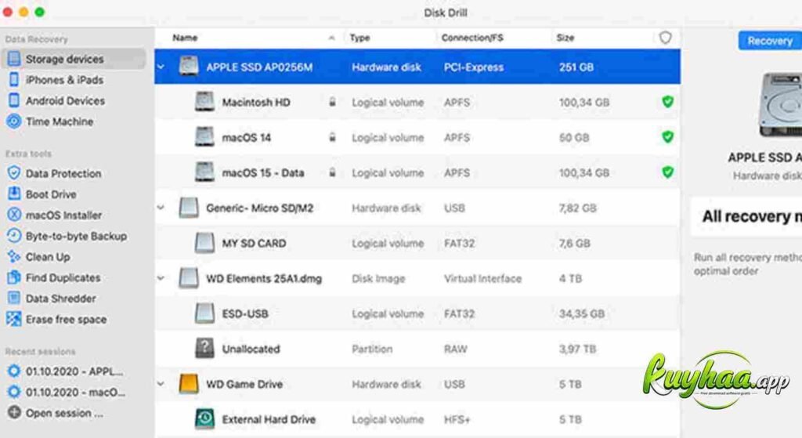The image size is (802, 438).
Task: Click Open session entry
Action: [64, 413]
